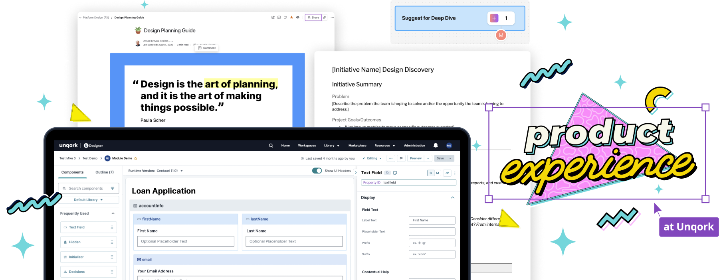
Task: Click the Comment popup button
Action: pyautogui.click(x=207, y=48)
